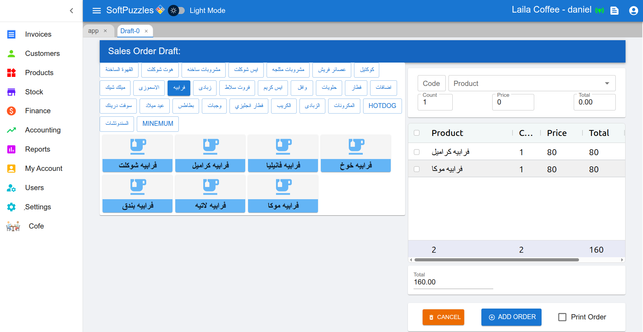Toggle the Light Mode switch
This screenshot has height=332, width=643.
tap(176, 10)
